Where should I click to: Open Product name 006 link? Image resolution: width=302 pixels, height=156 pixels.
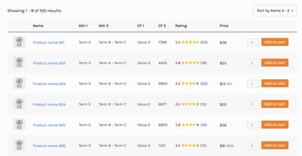point(49,146)
